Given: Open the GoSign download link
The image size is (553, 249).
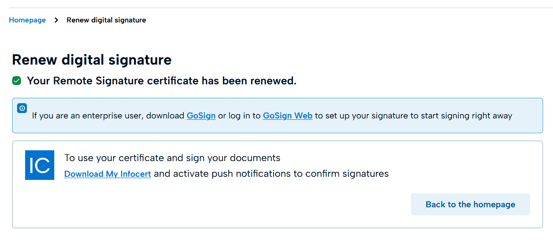Looking at the screenshot, I should 201,116.
